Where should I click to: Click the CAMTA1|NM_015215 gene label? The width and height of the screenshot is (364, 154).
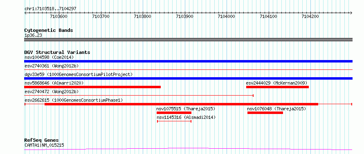click(44, 145)
